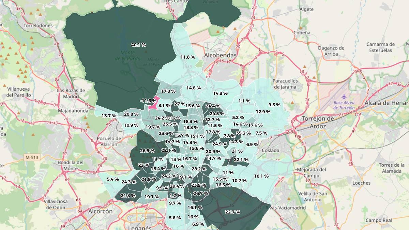This screenshot has width=409, height=230.
Task: Click the Alcorcón city label
Action: pyautogui.click(x=100, y=211)
